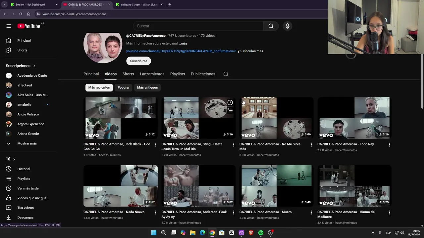The width and height of the screenshot is (424, 238).
Task: Click Watch later clock on Sting thumbnail
Action: pos(230,102)
